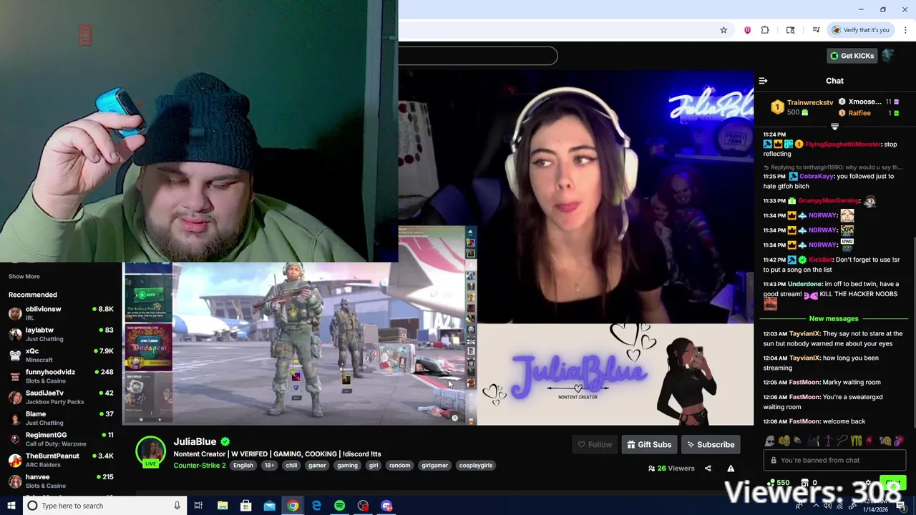Open JuliaBlue's live avatar
This screenshot has width=916, height=515.
pos(150,452)
